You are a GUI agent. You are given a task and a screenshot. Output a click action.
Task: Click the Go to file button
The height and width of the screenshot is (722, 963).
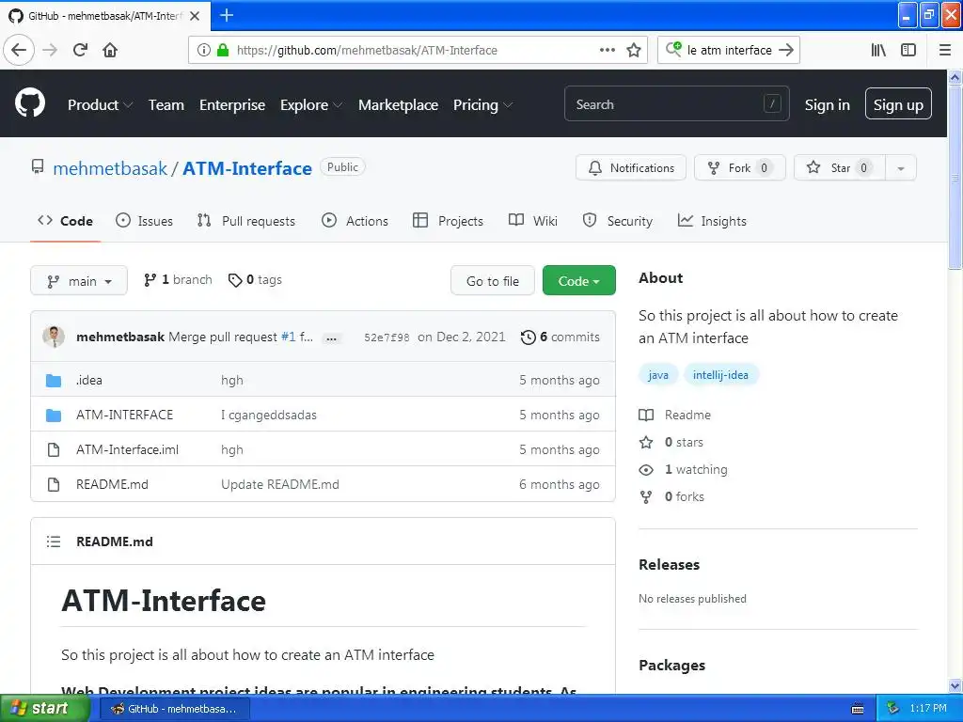[493, 280]
